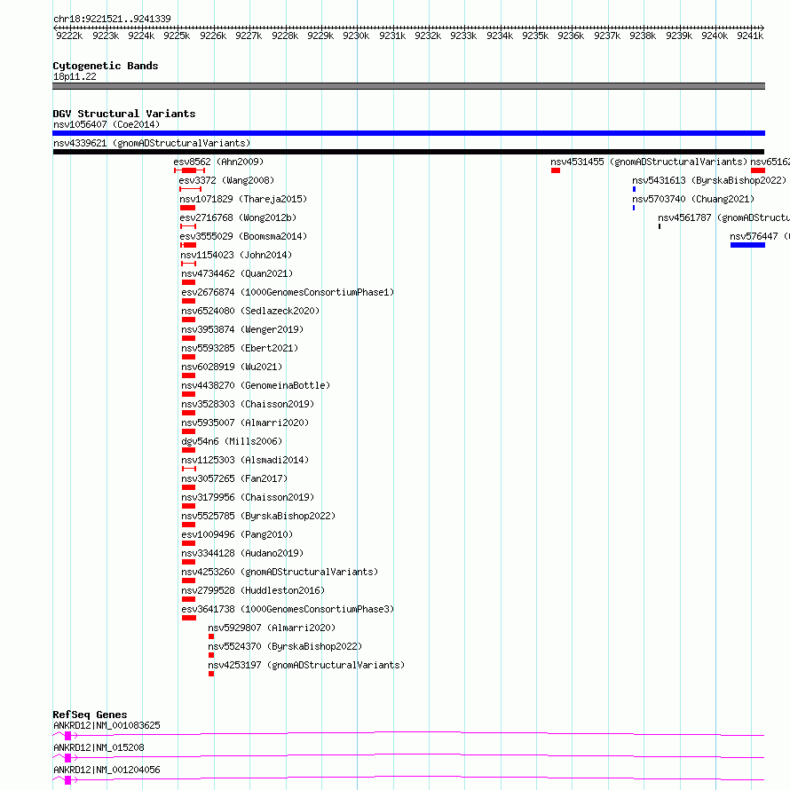Click the 9238k position on the ruler
The image size is (790, 790).
pos(643,36)
